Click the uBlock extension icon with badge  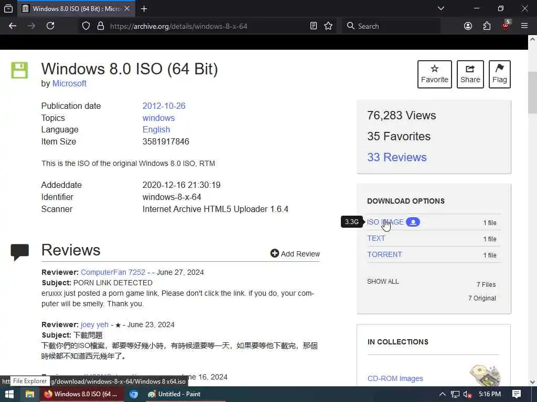[x=506, y=25]
